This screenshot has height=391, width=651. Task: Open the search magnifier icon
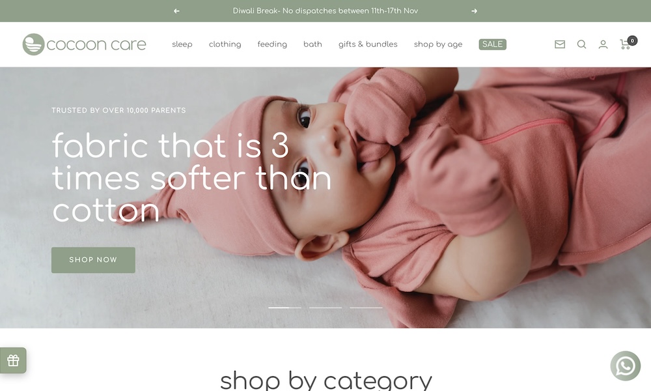point(581,44)
